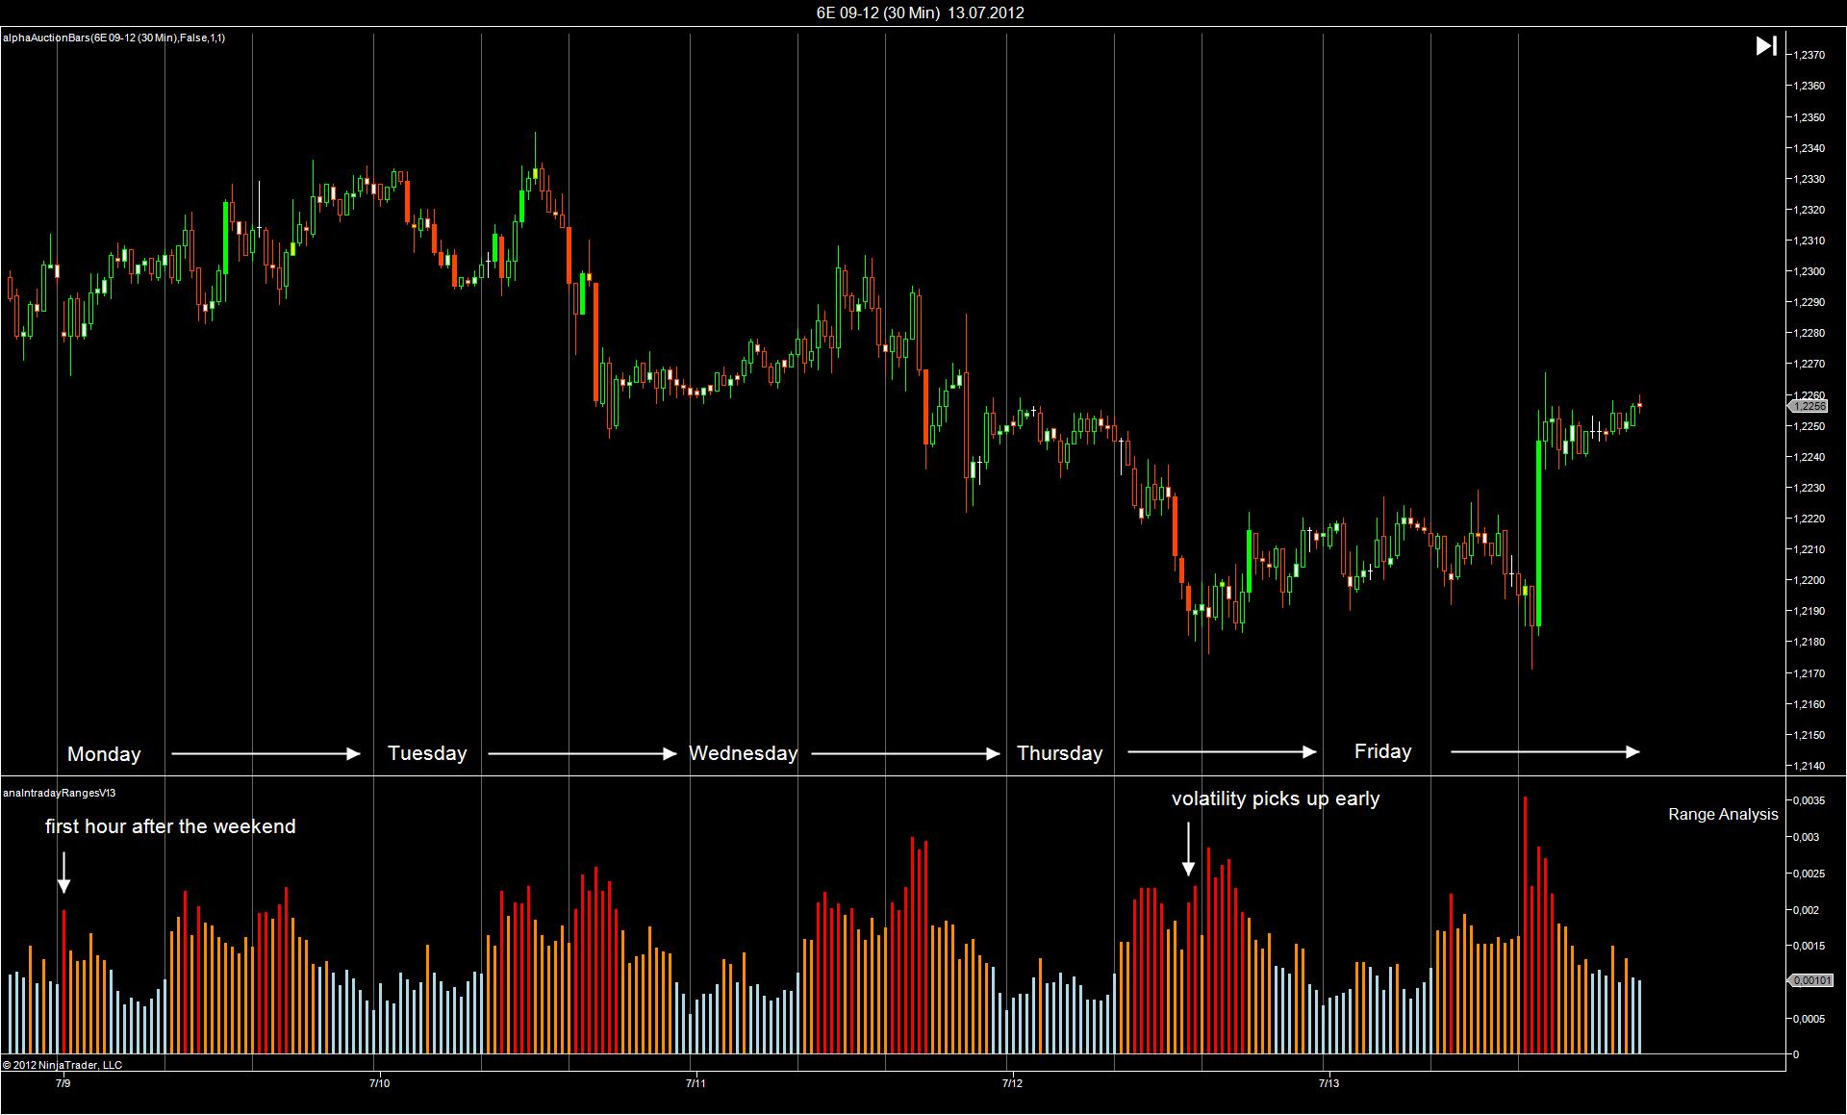The height and width of the screenshot is (1115, 1847).
Task: Click the 'Range Analysis' label
Action: point(1723,814)
